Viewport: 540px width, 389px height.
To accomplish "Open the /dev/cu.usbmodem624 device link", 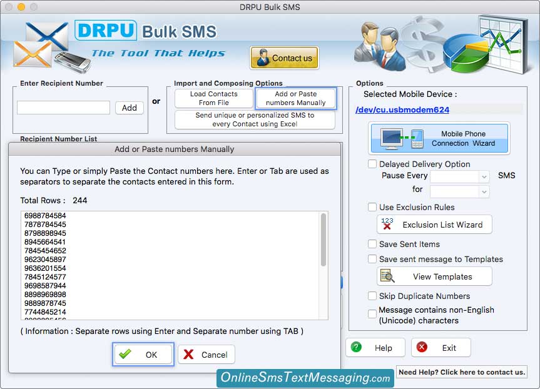I will 402,109.
